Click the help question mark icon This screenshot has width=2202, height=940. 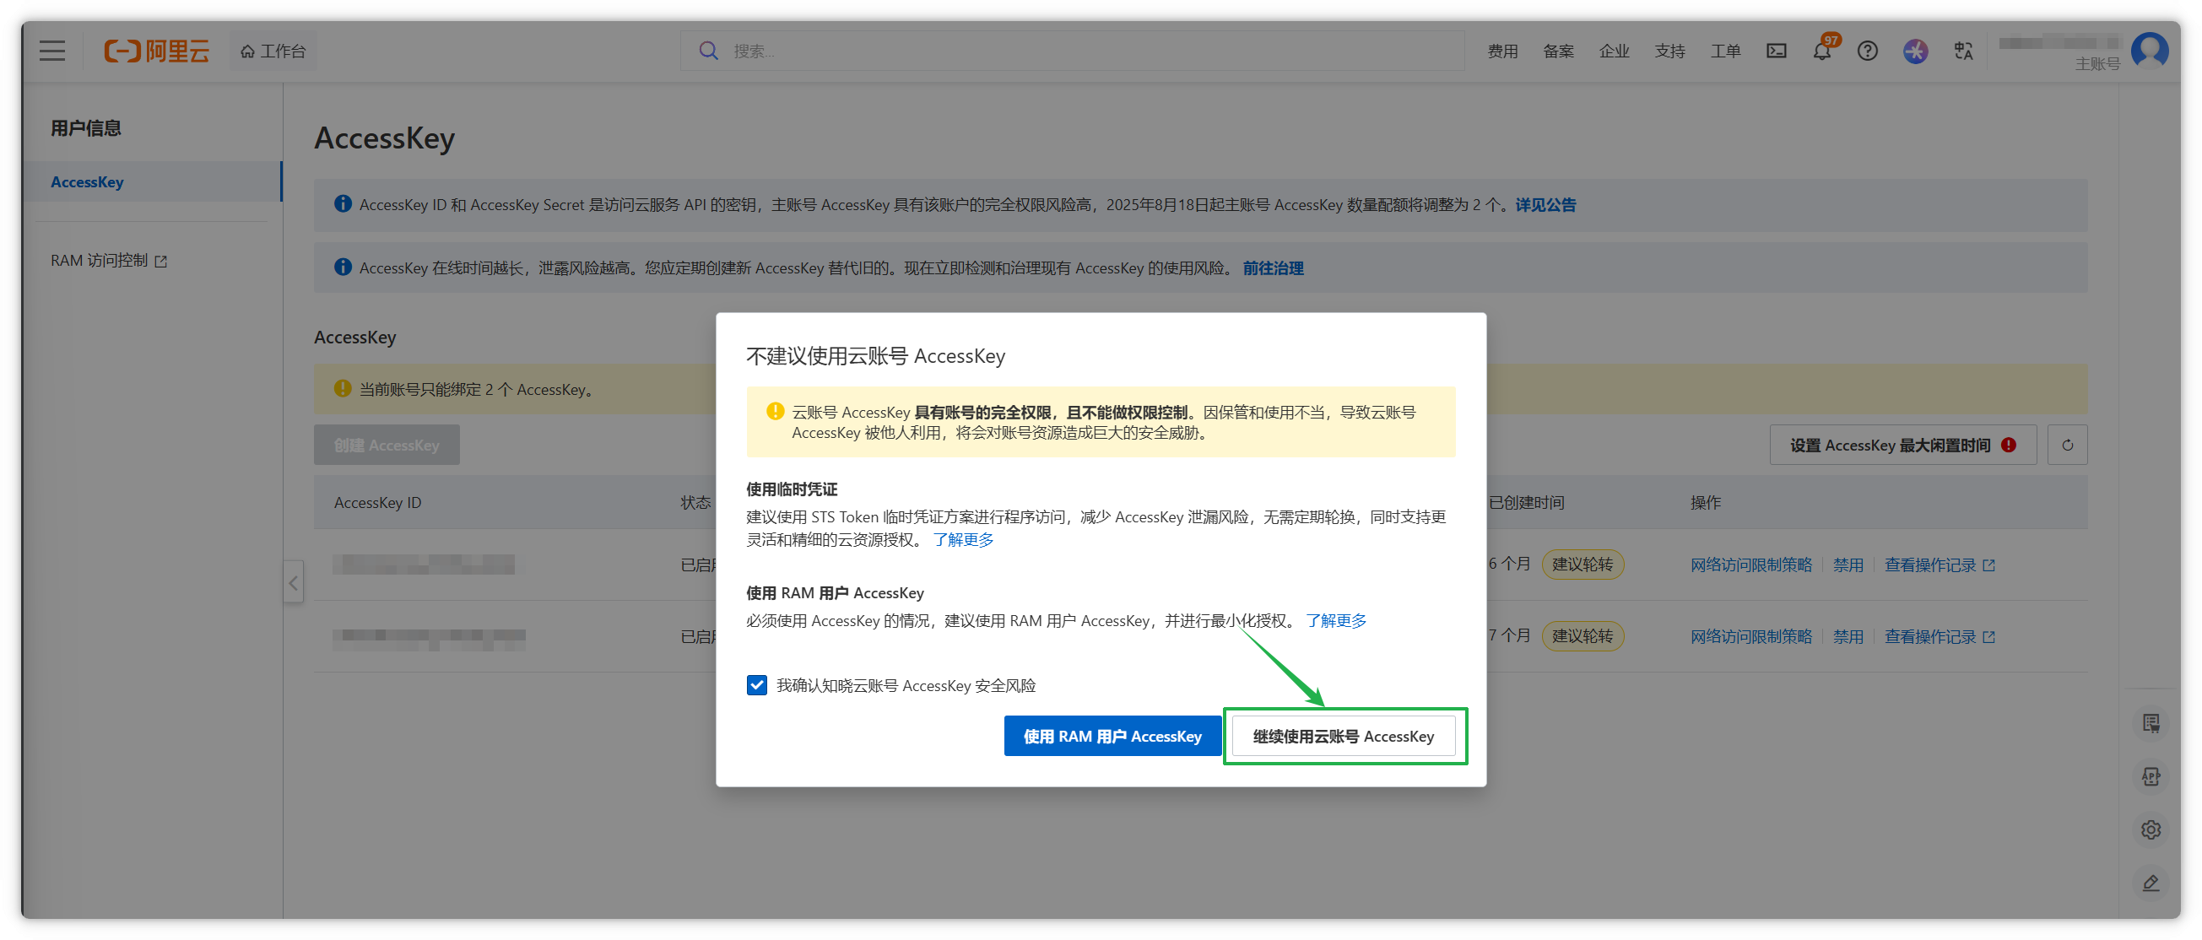pos(1868,51)
